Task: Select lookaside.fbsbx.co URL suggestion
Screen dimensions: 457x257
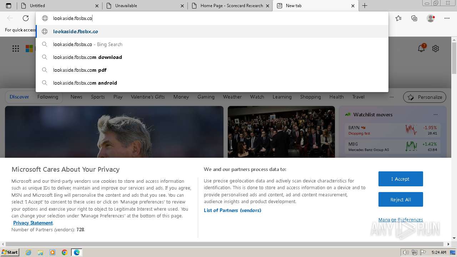Action: tap(212, 31)
